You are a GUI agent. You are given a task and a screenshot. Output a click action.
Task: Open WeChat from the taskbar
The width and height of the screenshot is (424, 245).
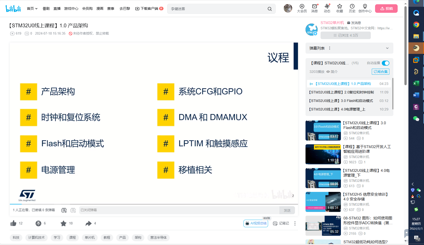(416, 119)
